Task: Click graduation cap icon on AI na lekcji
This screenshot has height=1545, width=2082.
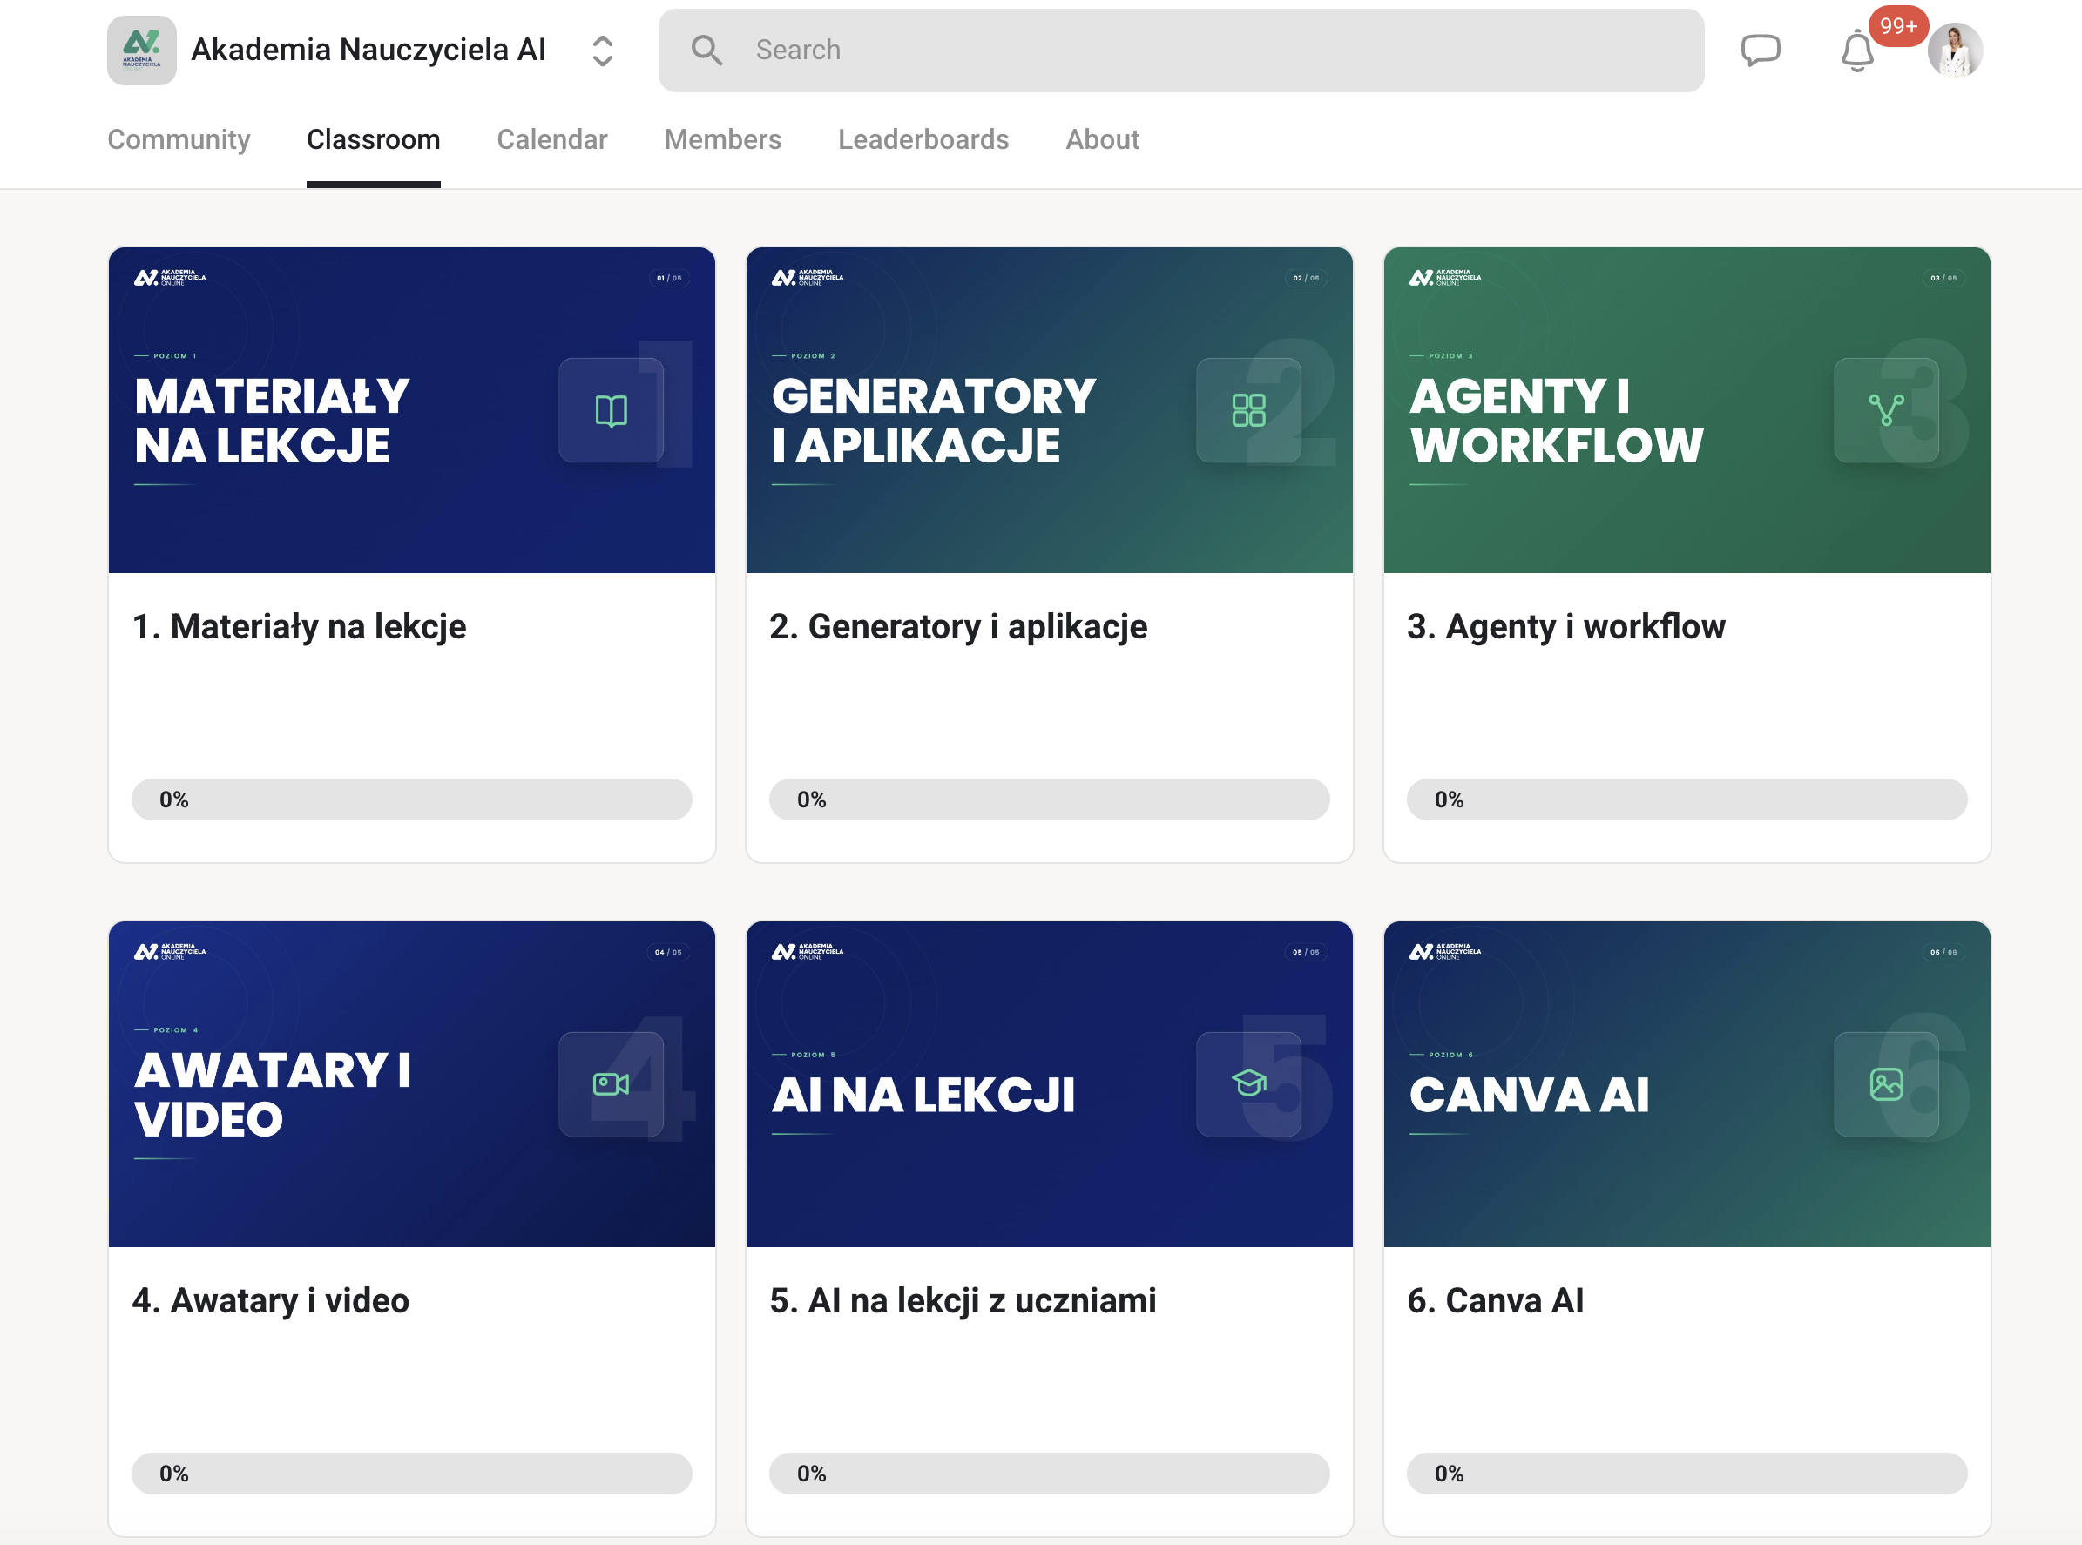Action: click(1248, 1084)
